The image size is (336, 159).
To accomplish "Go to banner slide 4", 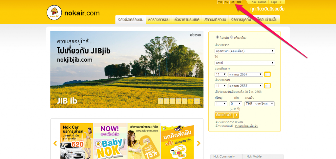I will 179,101.
